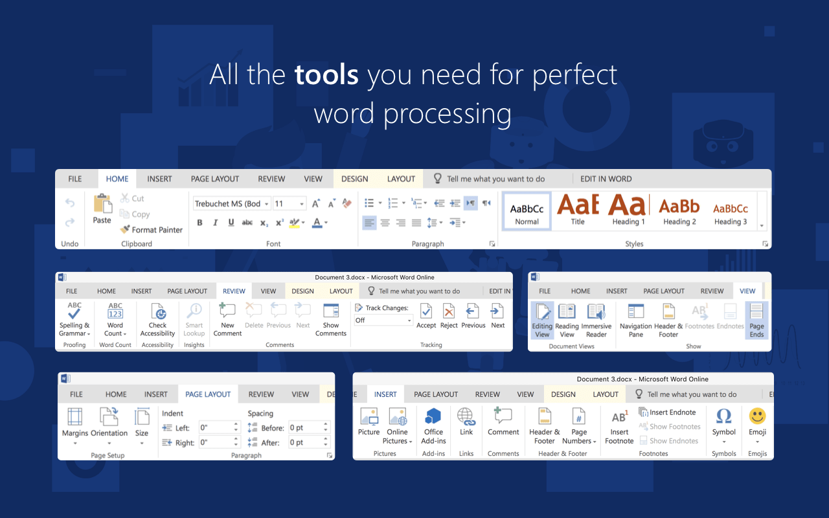Click the superscript x² icon

tap(280, 223)
